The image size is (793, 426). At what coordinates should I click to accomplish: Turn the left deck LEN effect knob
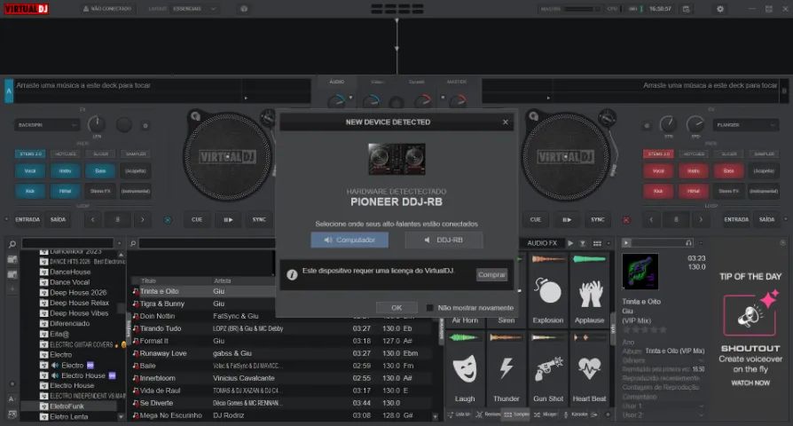[x=96, y=124]
